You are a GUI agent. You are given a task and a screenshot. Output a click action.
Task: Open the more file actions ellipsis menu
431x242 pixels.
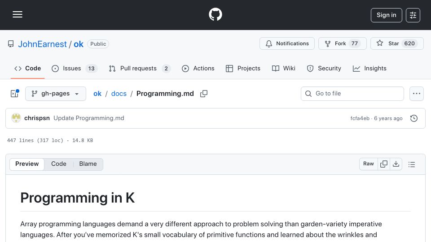click(x=417, y=94)
